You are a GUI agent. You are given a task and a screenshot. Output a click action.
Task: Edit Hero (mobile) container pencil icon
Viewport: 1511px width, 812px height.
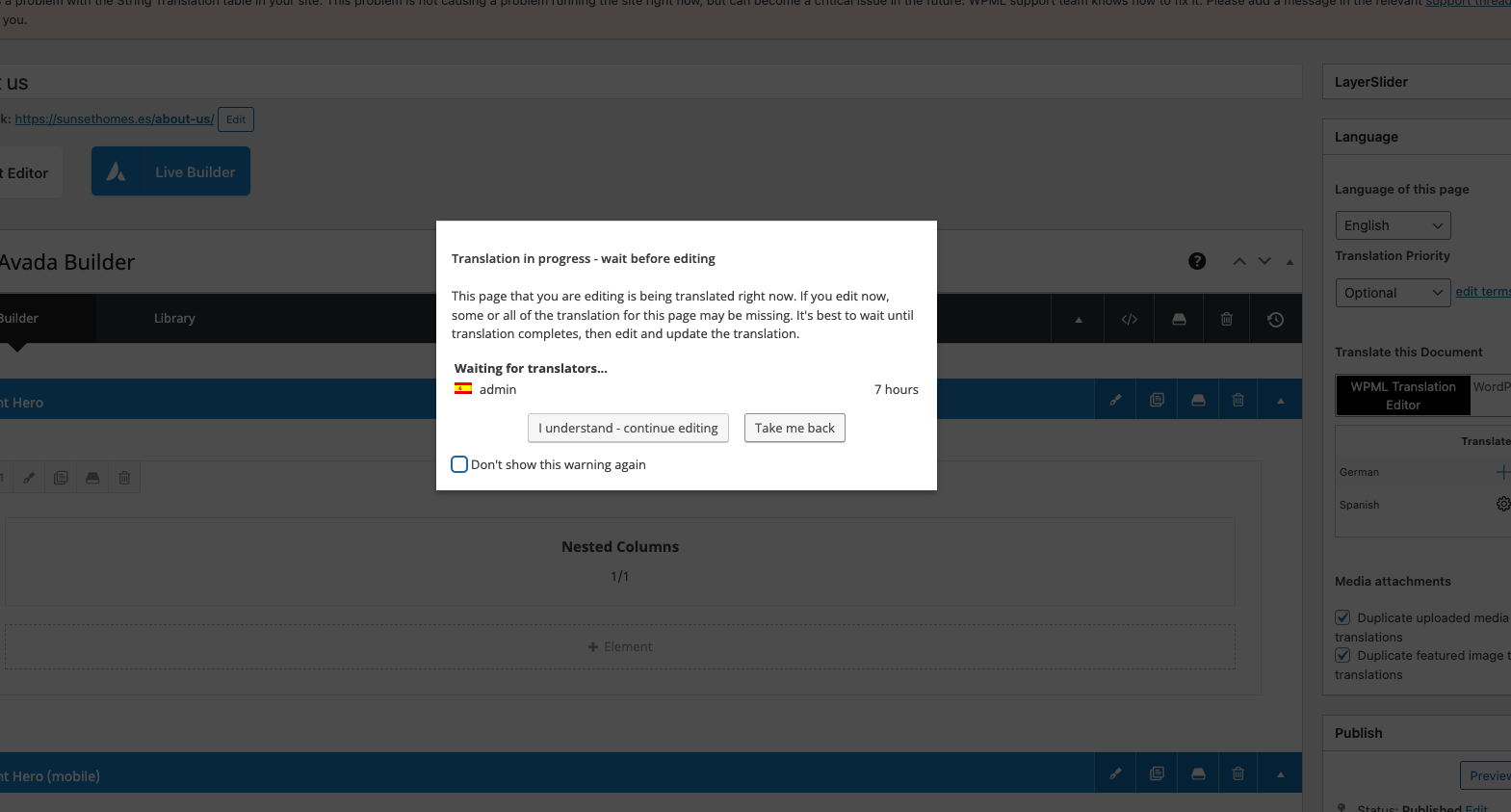1115,773
